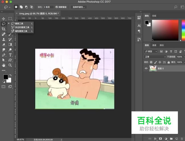Select the Crop tool

(3, 29)
